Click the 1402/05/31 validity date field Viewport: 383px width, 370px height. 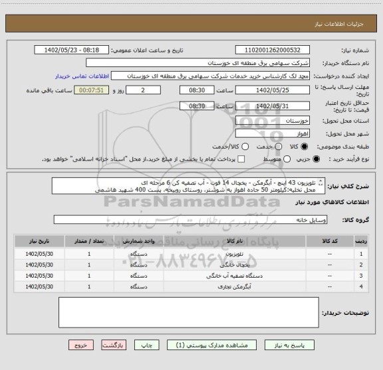coord(273,106)
